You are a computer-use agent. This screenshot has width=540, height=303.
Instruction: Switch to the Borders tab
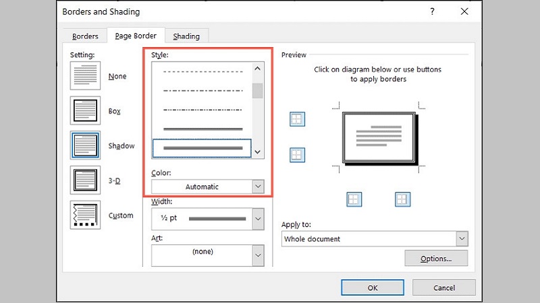(x=85, y=36)
